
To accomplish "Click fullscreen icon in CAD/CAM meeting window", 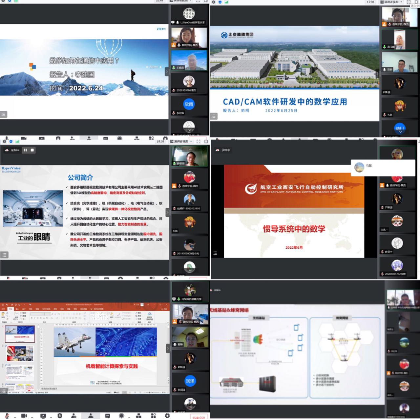I will (x=409, y=2).
